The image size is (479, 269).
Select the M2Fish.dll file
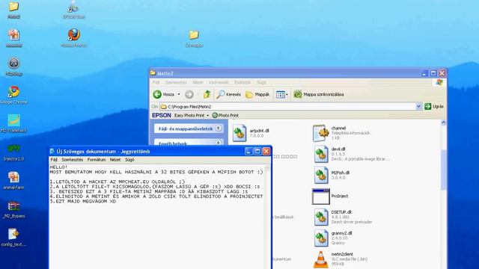[x=332, y=175]
